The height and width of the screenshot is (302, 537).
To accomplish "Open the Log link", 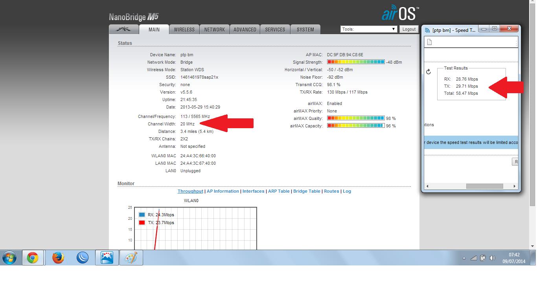I will click(x=347, y=191).
